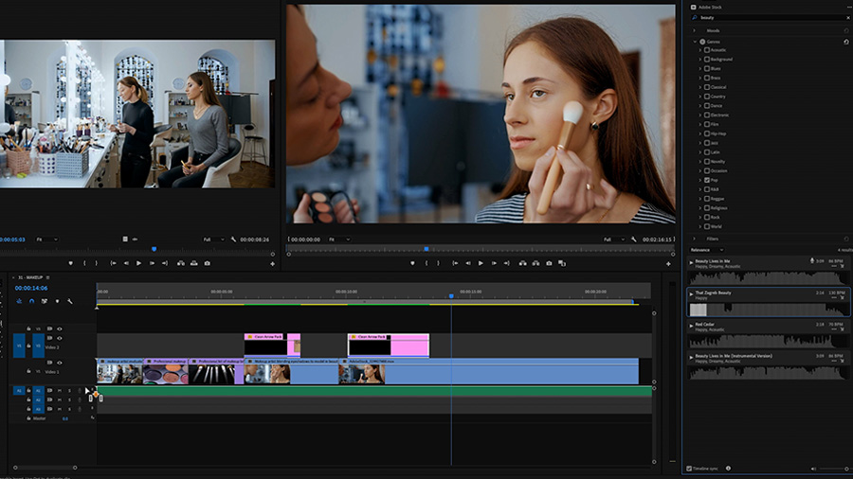Play the program monitor sequence
The width and height of the screenshot is (853, 479).
coord(481,263)
